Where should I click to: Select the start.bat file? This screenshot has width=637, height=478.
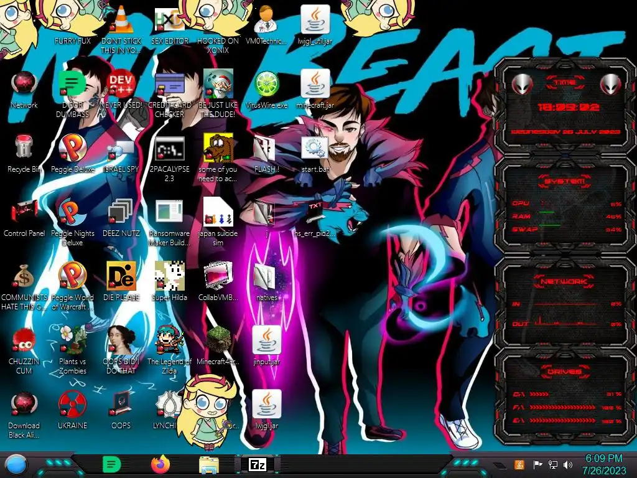tap(315, 148)
